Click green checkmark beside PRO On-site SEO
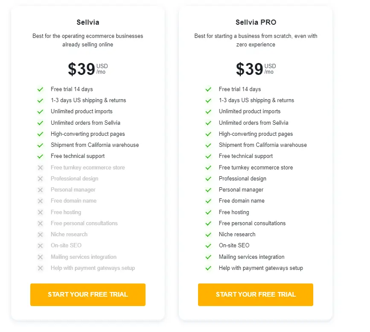 click(208, 246)
